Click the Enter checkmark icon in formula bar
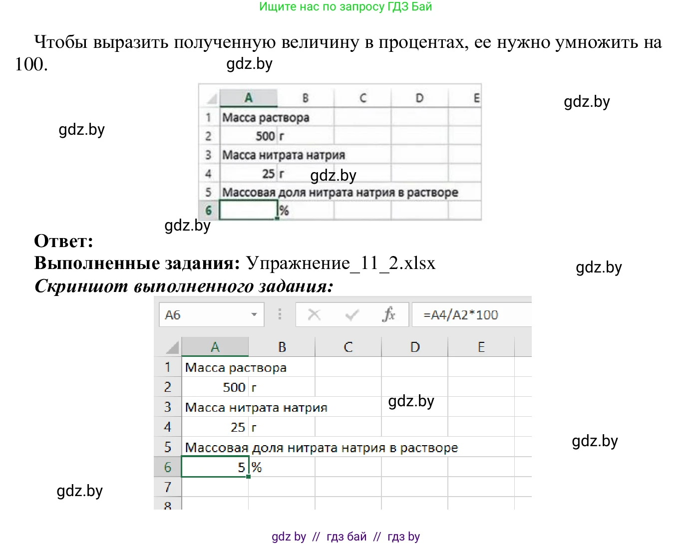The height and width of the screenshot is (545, 693). (351, 314)
